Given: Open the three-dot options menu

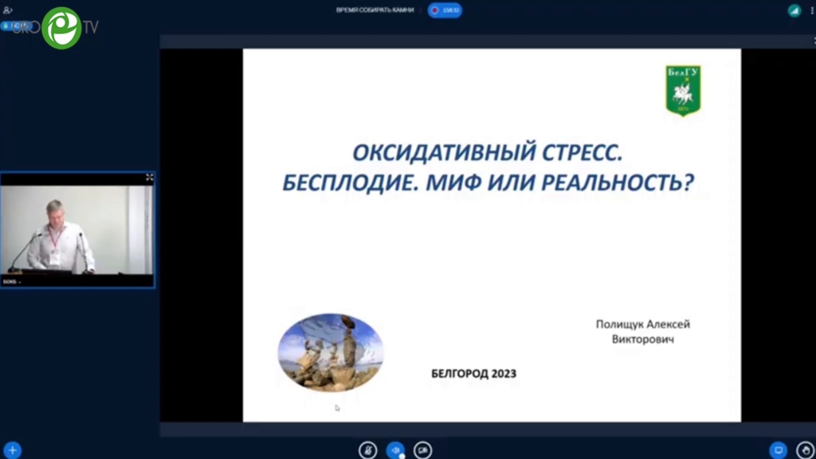Looking at the screenshot, I should [x=811, y=10].
